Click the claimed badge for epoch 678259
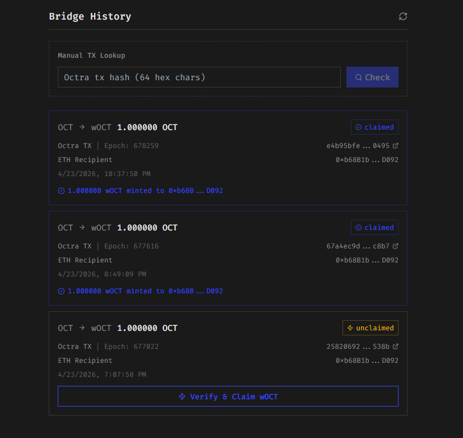Image resolution: width=463 pixels, height=438 pixels. [374, 127]
